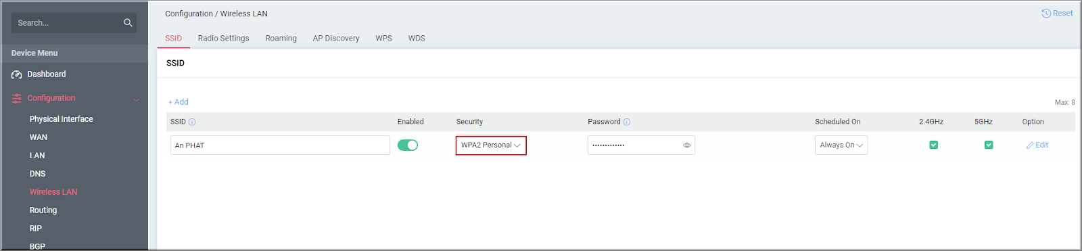Open the AP Discovery tab
1082x251 pixels.
[336, 39]
